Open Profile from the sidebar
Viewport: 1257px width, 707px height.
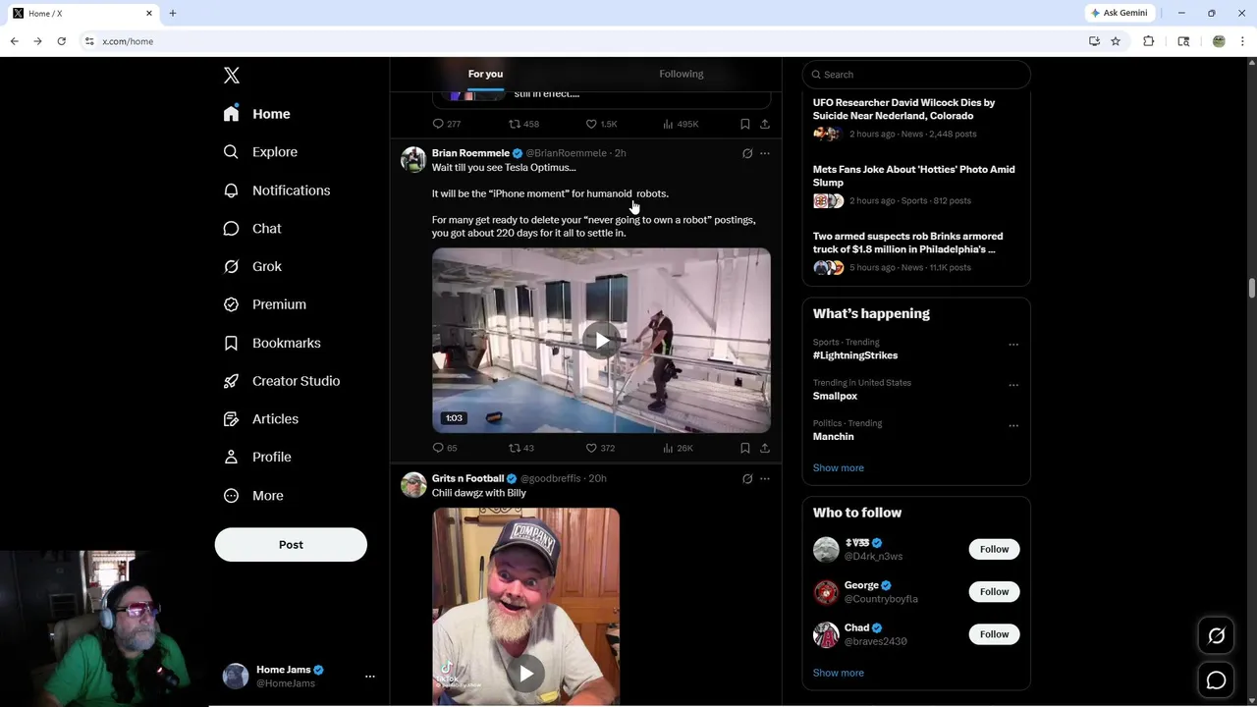[257, 458]
